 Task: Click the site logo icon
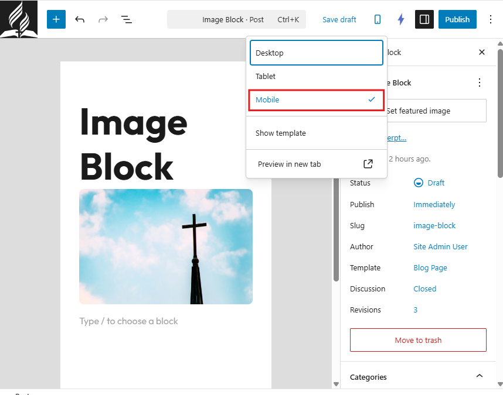coord(19,19)
